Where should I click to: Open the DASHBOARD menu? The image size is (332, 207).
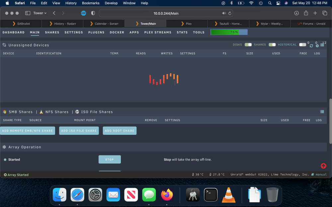click(x=14, y=32)
